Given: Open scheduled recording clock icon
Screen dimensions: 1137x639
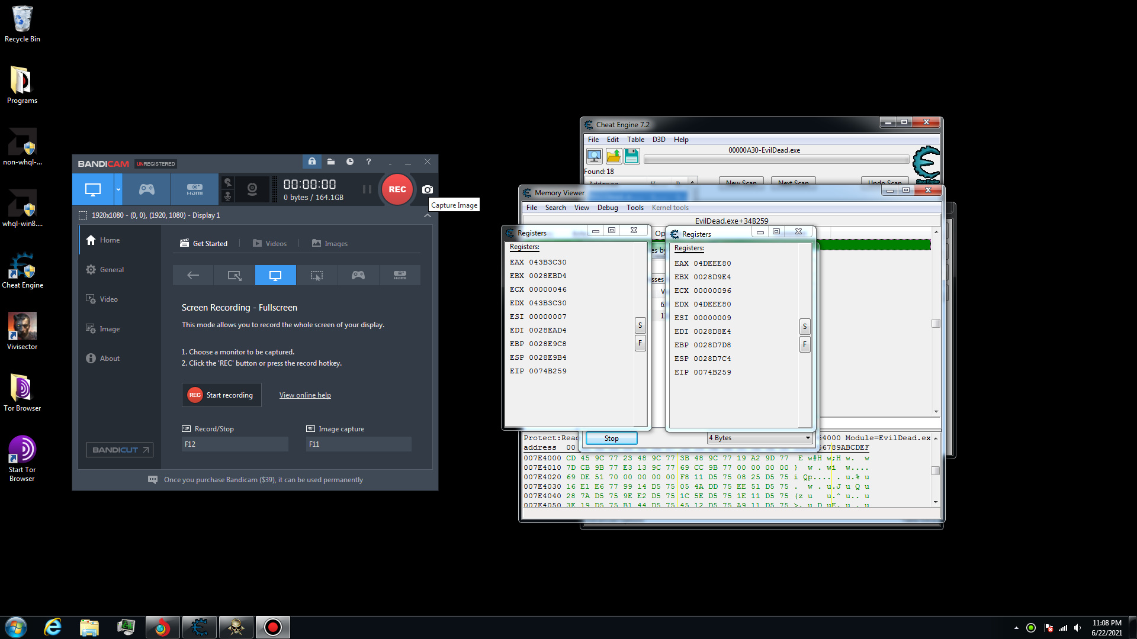Looking at the screenshot, I should (350, 162).
